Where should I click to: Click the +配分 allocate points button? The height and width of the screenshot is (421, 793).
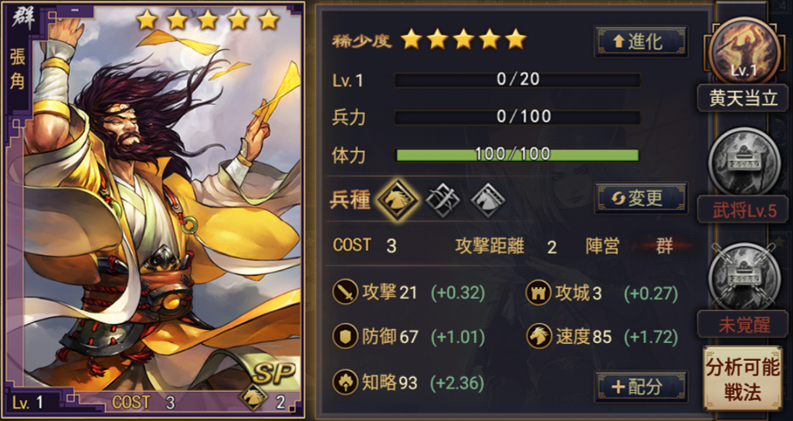[642, 386]
